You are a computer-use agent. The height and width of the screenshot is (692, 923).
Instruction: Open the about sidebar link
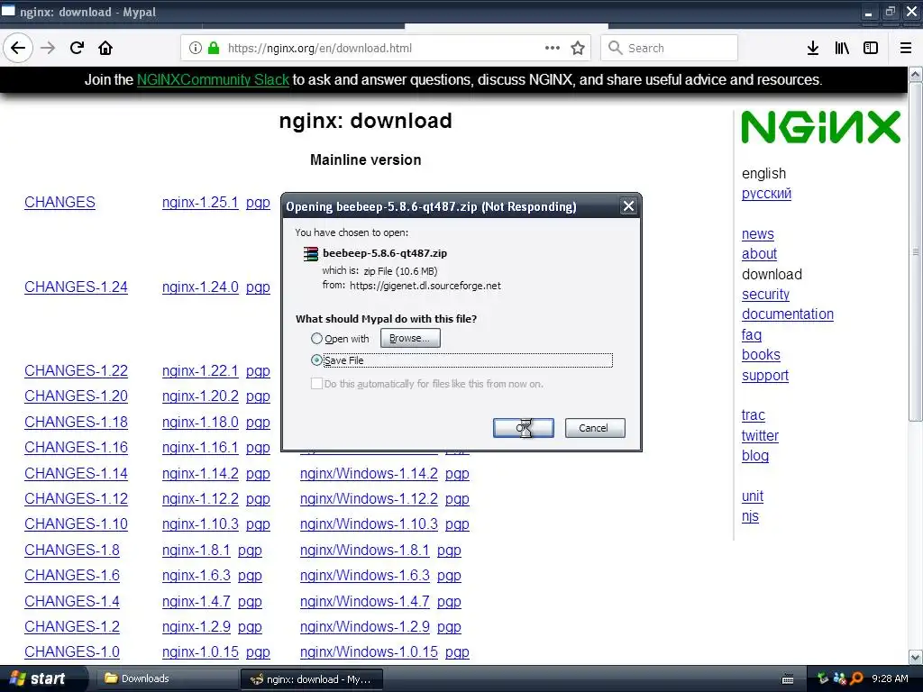[759, 253]
